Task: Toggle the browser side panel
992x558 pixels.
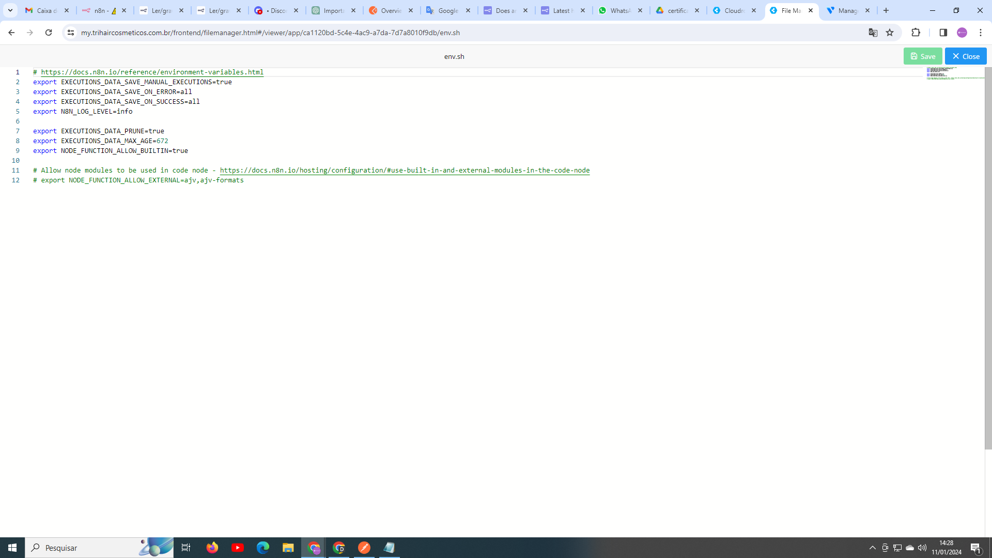Action: (x=943, y=33)
